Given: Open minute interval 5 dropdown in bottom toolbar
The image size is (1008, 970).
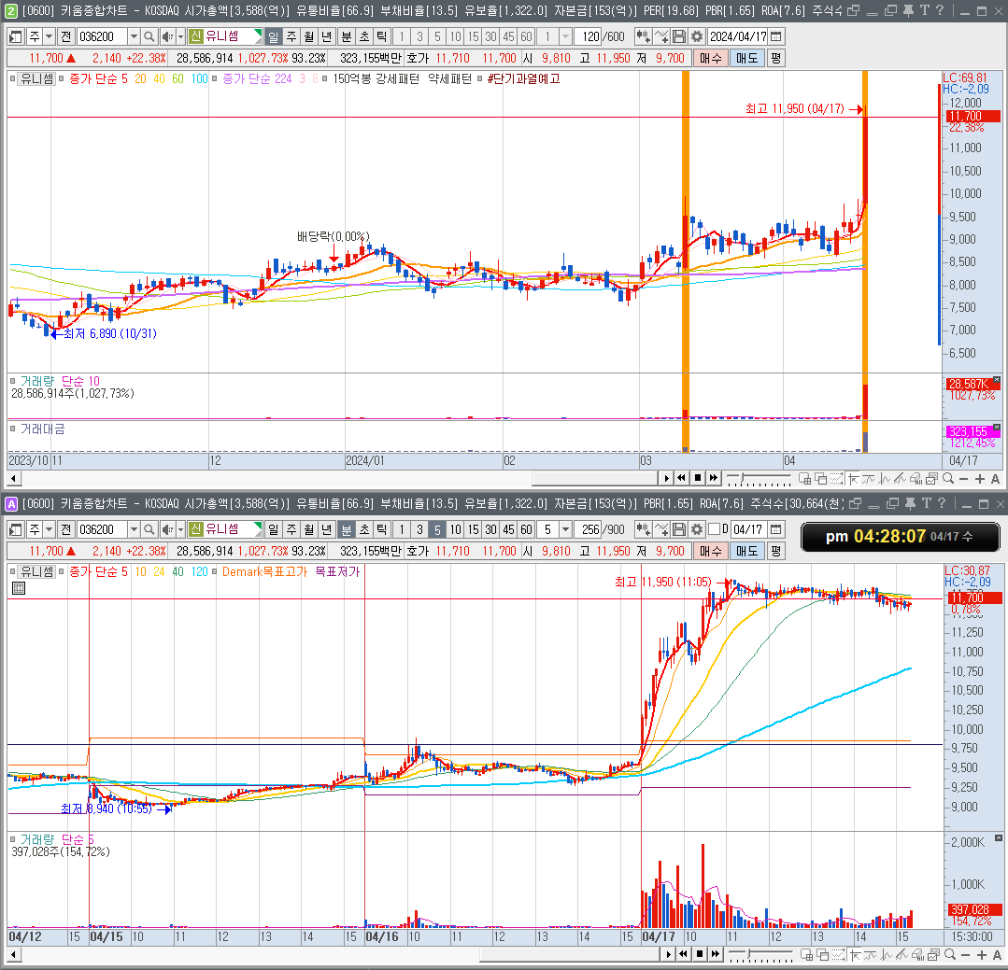Looking at the screenshot, I should click(566, 529).
